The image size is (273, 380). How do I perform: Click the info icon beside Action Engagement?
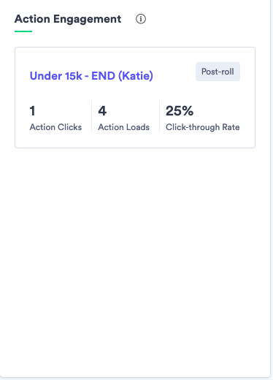click(x=141, y=19)
